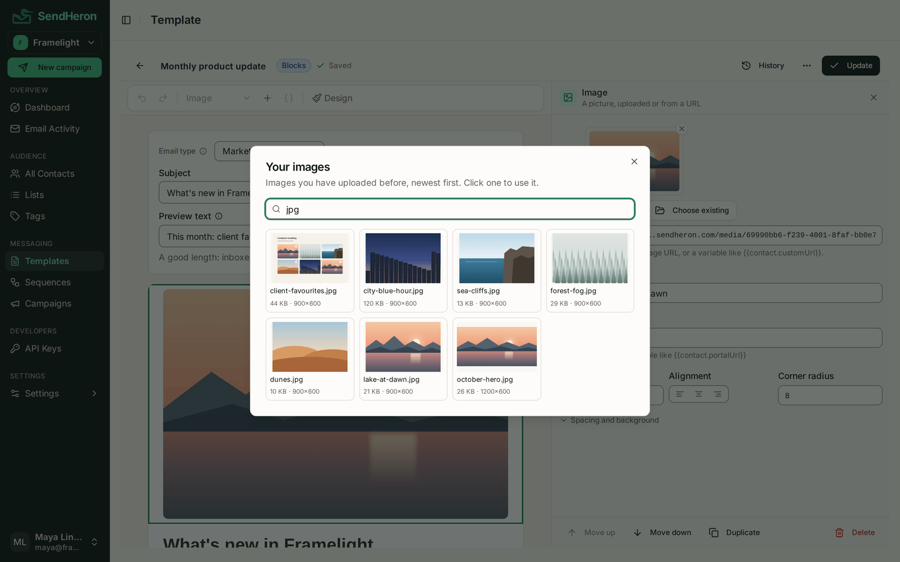Open the Email type dropdown
Viewport: 900px width, 562px height.
269,151
